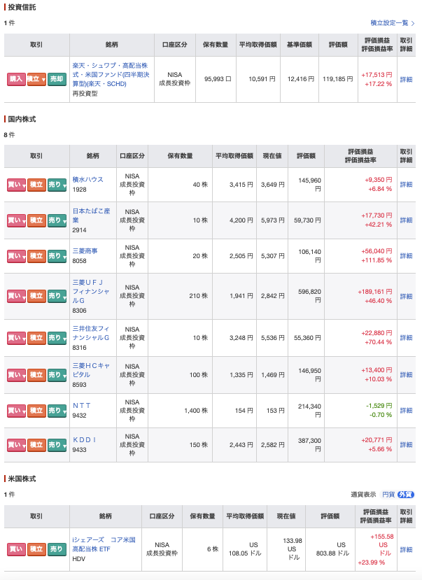This screenshot has width=422, height=580.
Task: Open 三菱商事 stock link
Action: click(x=85, y=250)
